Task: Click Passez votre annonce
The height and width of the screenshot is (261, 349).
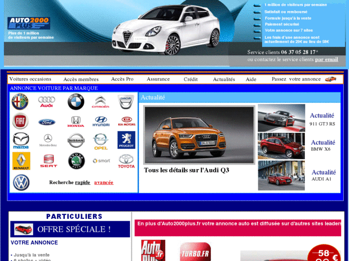Action: click(x=296, y=79)
